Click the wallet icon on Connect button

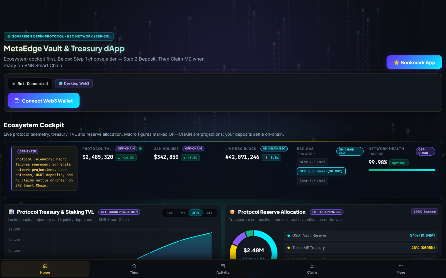coord(17,101)
